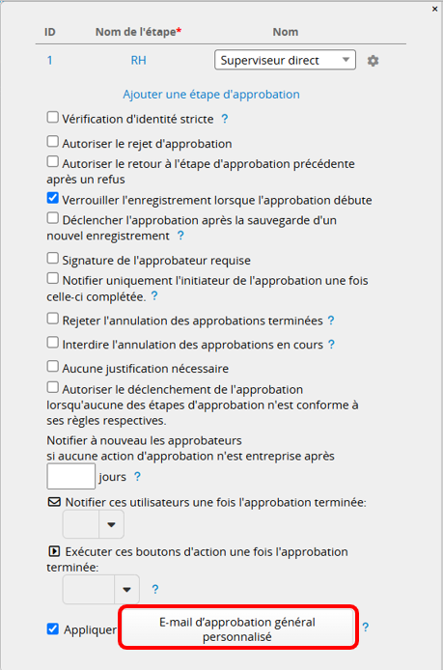This screenshot has width=443, height=670.
Task: Click Ajouter une étape d'approbation link
Action: coord(211,95)
